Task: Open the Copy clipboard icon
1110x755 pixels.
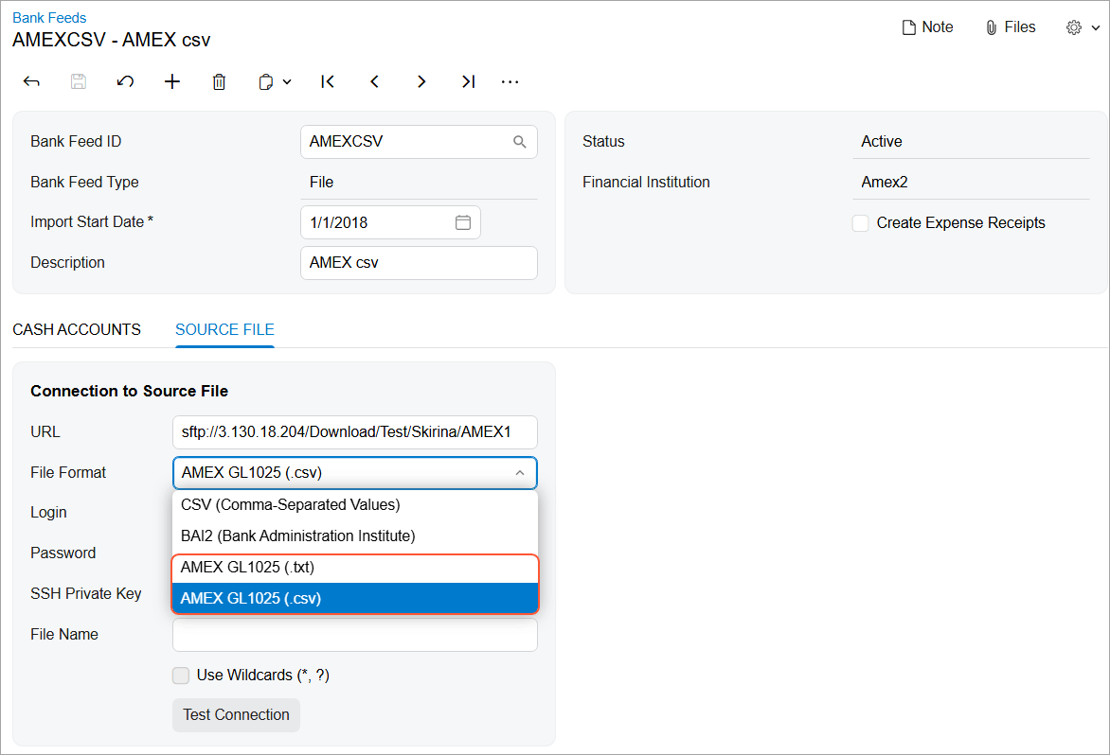Action: tap(266, 81)
